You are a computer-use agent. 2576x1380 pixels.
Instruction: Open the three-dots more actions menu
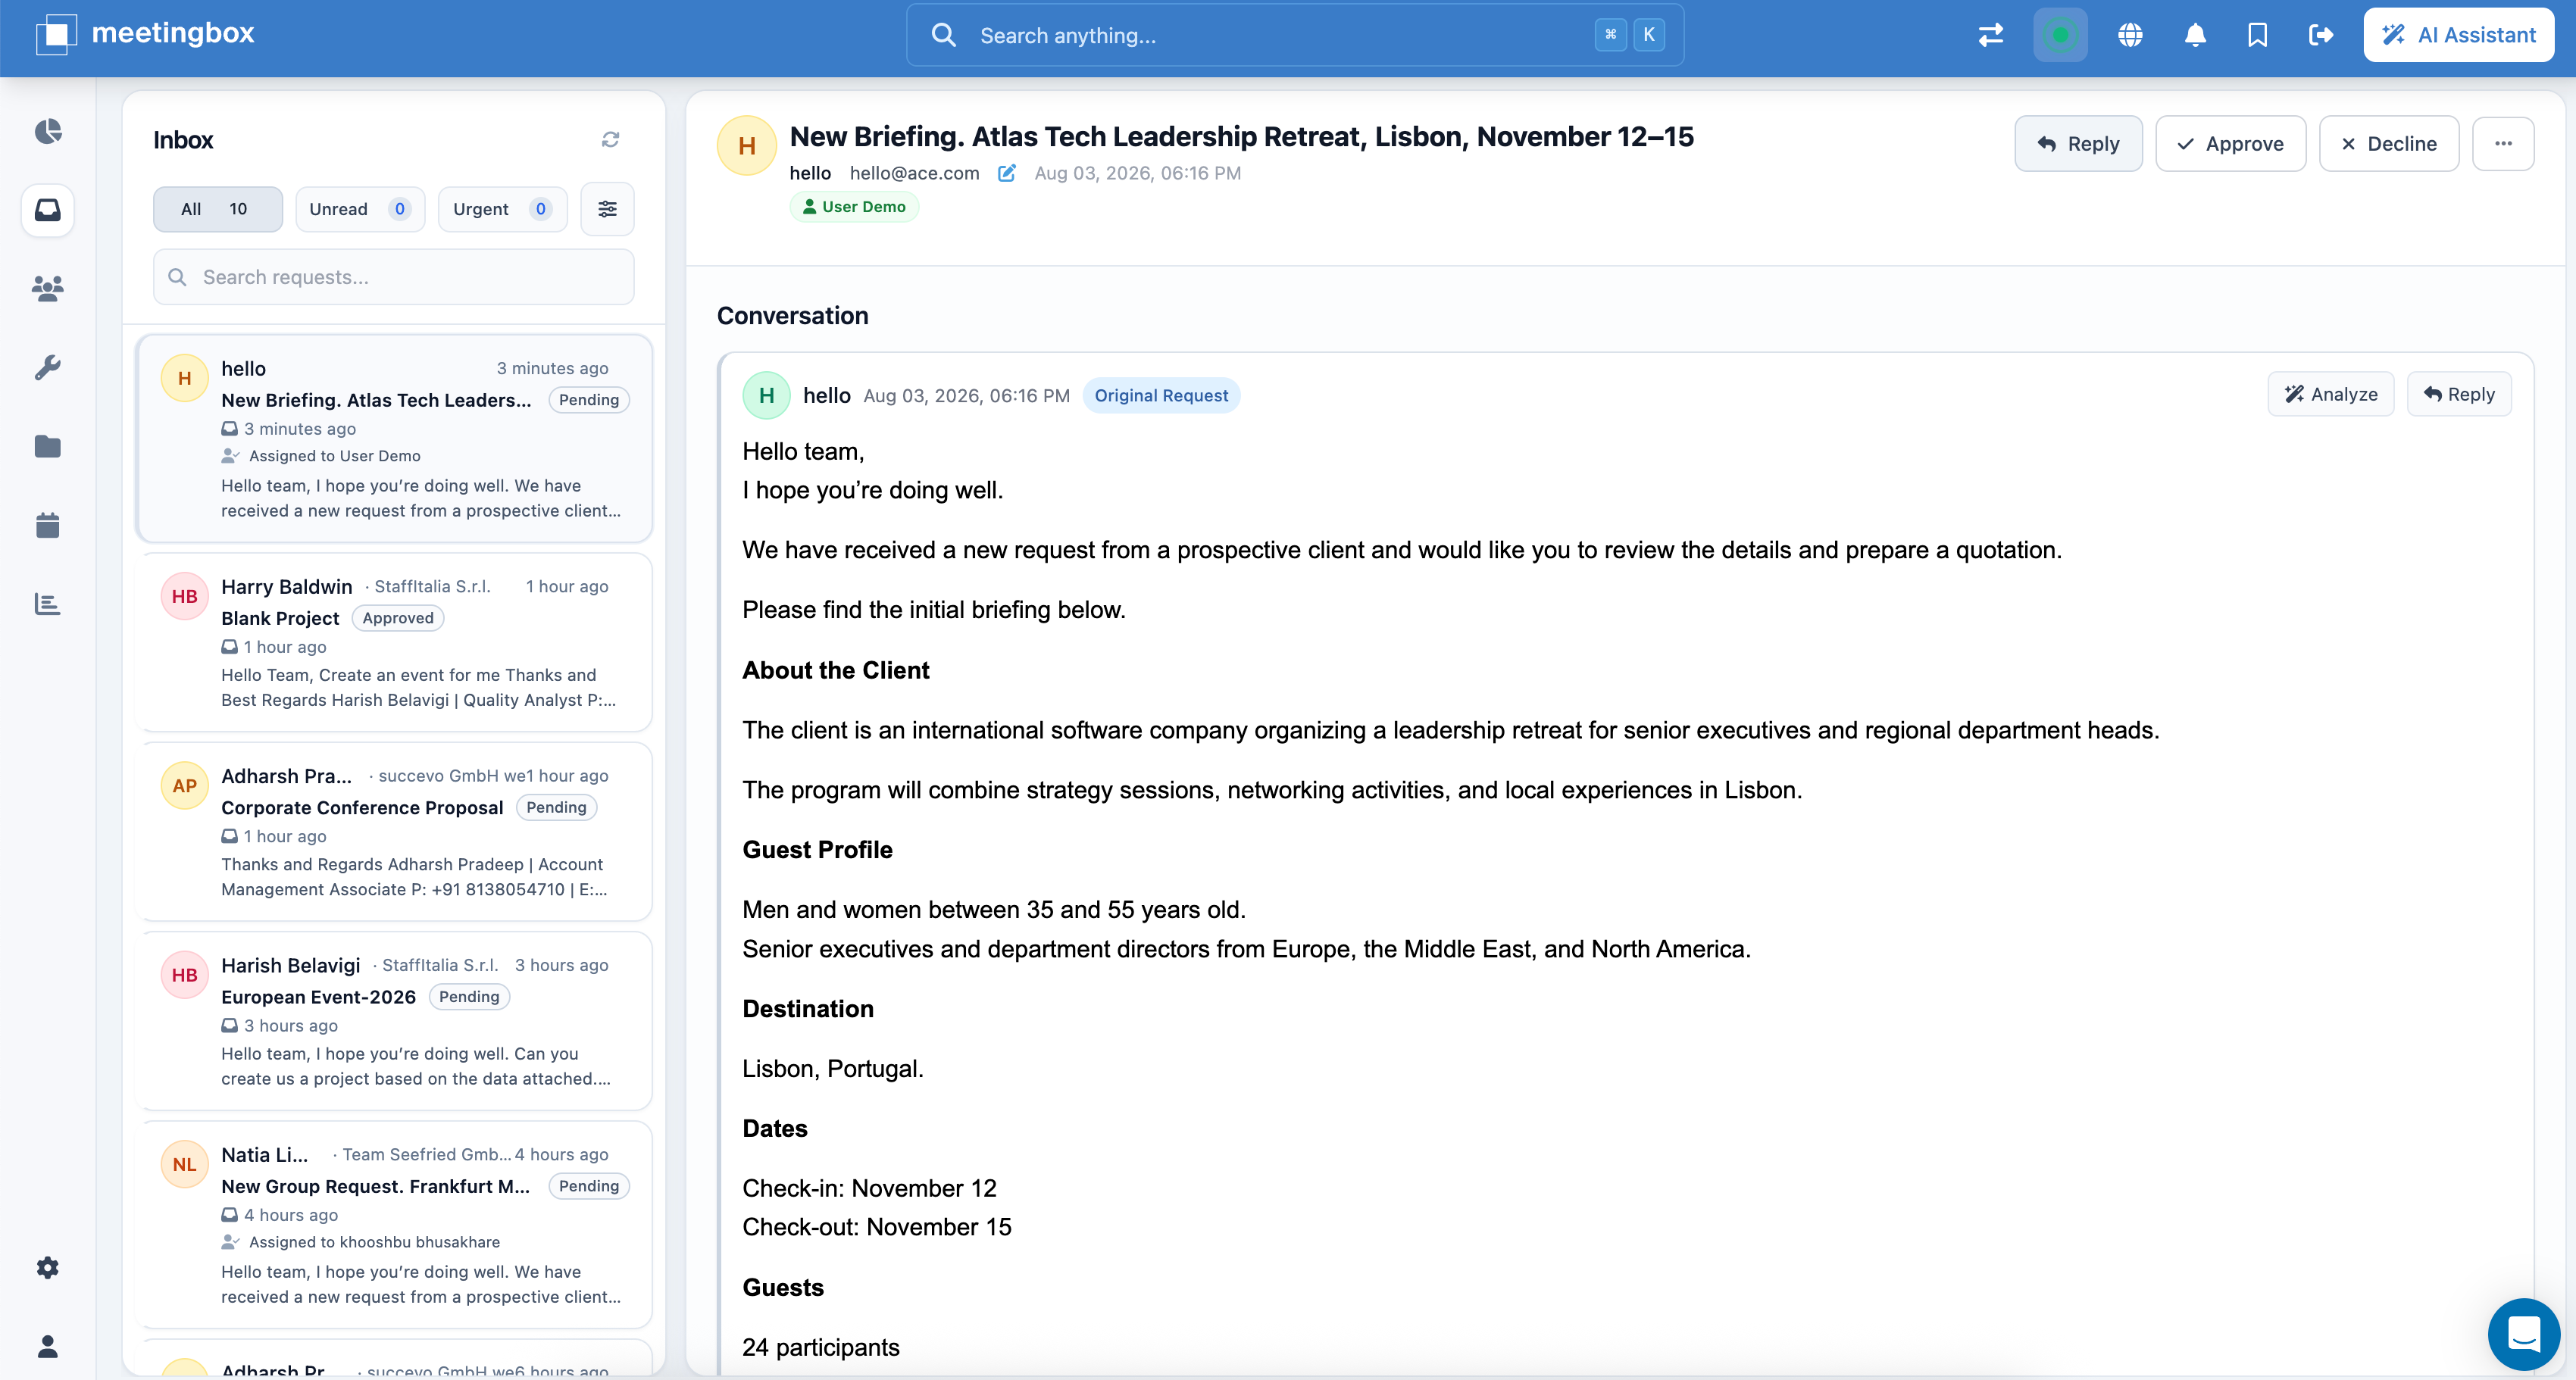(2503, 144)
